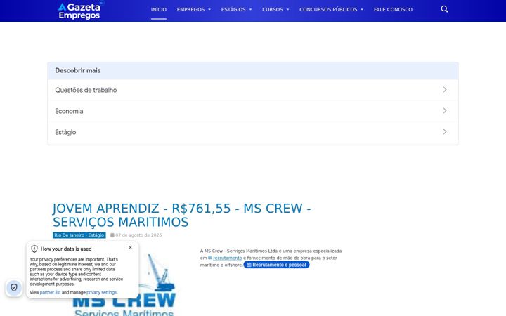Screen dimensions: 506x316
Task: Close the How your data is used popup
Action: click(130, 248)
